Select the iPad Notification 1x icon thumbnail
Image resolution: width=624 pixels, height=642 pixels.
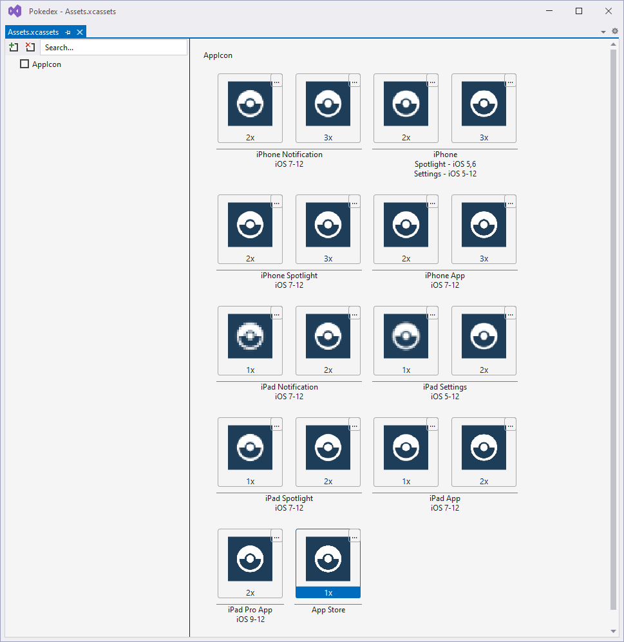250,337
